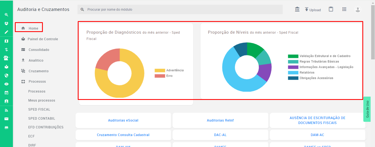Viewport: 375px width, 147px height.
Task: Open the apps grid icon in top bar
Action: (344, 9)
